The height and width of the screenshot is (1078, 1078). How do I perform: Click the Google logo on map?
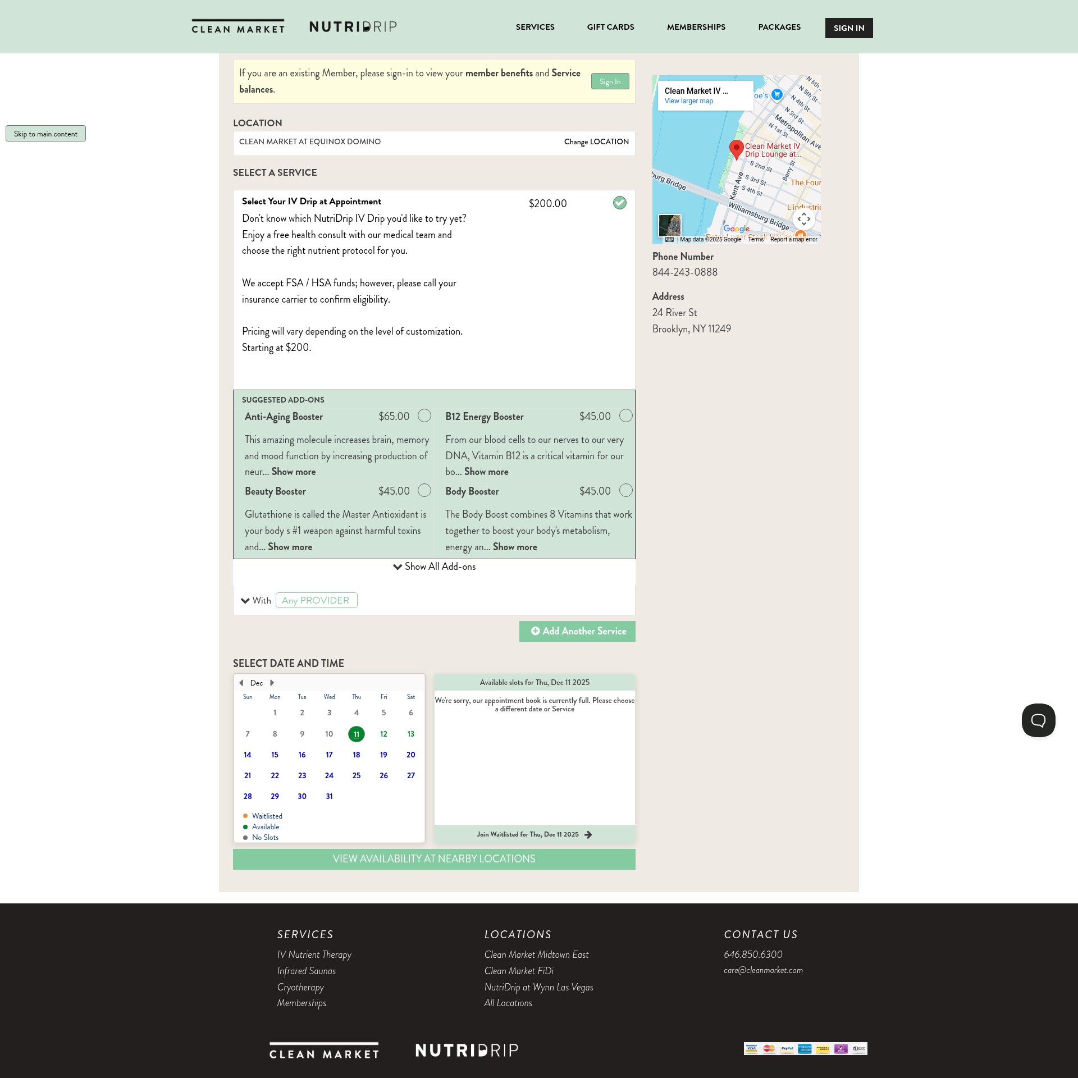736,229
